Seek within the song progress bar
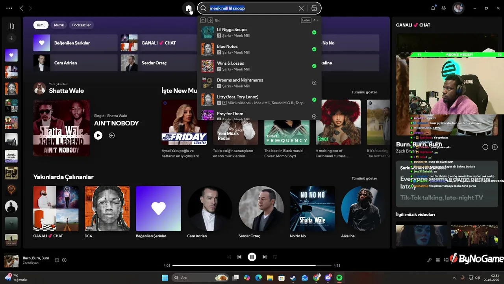The width and height of the screenshot is (504, 284). [252, 265]
